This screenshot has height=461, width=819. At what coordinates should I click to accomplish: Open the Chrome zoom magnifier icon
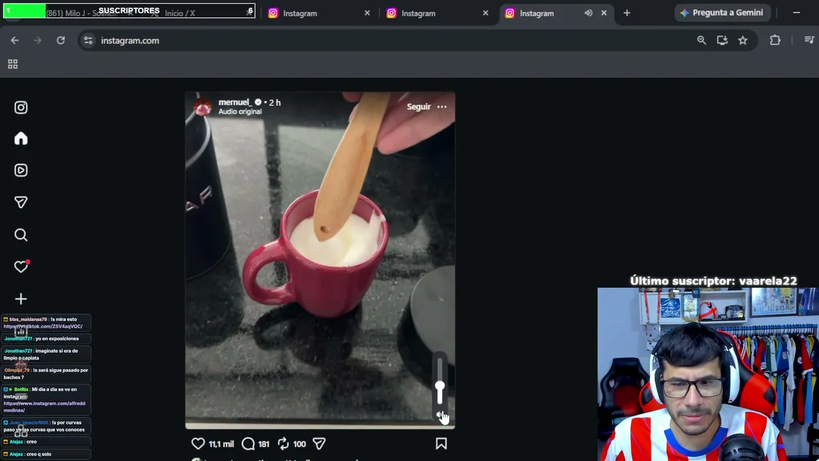(702, 40)
